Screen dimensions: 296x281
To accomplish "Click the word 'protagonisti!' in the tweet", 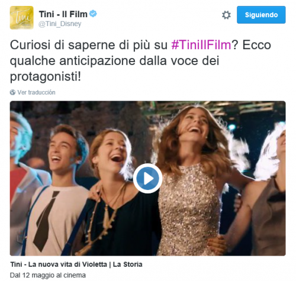I will coord(46,76).
